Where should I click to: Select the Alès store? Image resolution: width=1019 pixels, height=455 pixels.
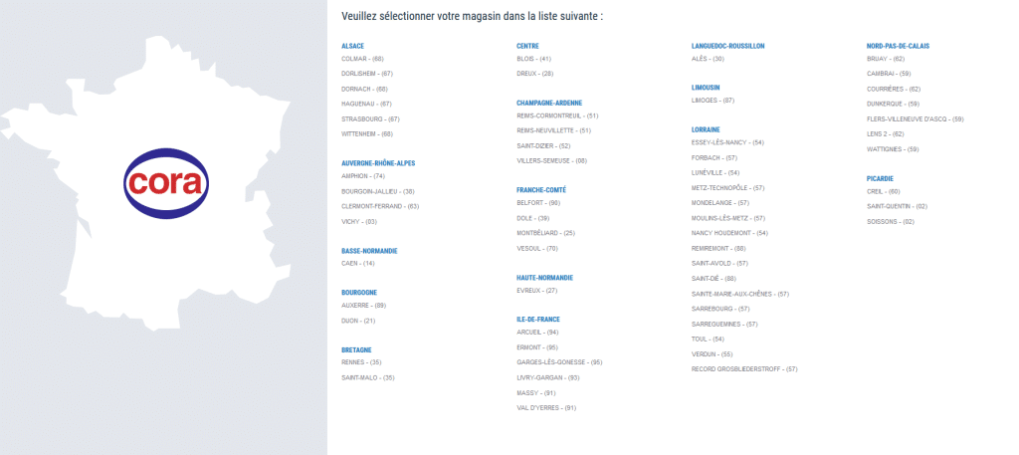coord(708,59)
